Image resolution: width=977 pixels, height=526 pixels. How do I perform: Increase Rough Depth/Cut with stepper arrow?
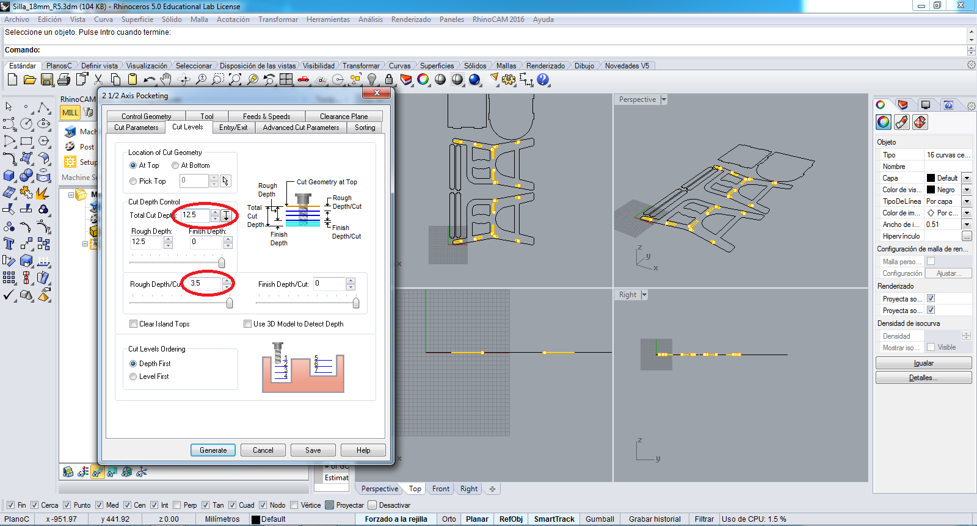[227, 281]
